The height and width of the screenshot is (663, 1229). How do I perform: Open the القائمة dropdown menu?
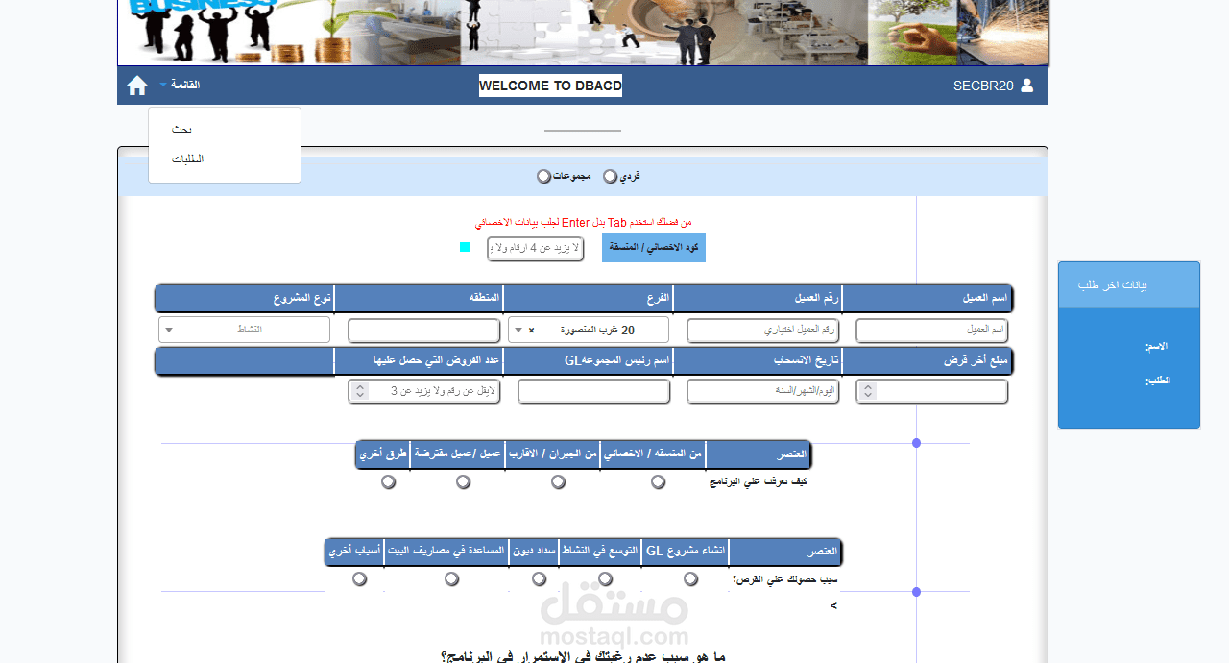pos(180,85)
